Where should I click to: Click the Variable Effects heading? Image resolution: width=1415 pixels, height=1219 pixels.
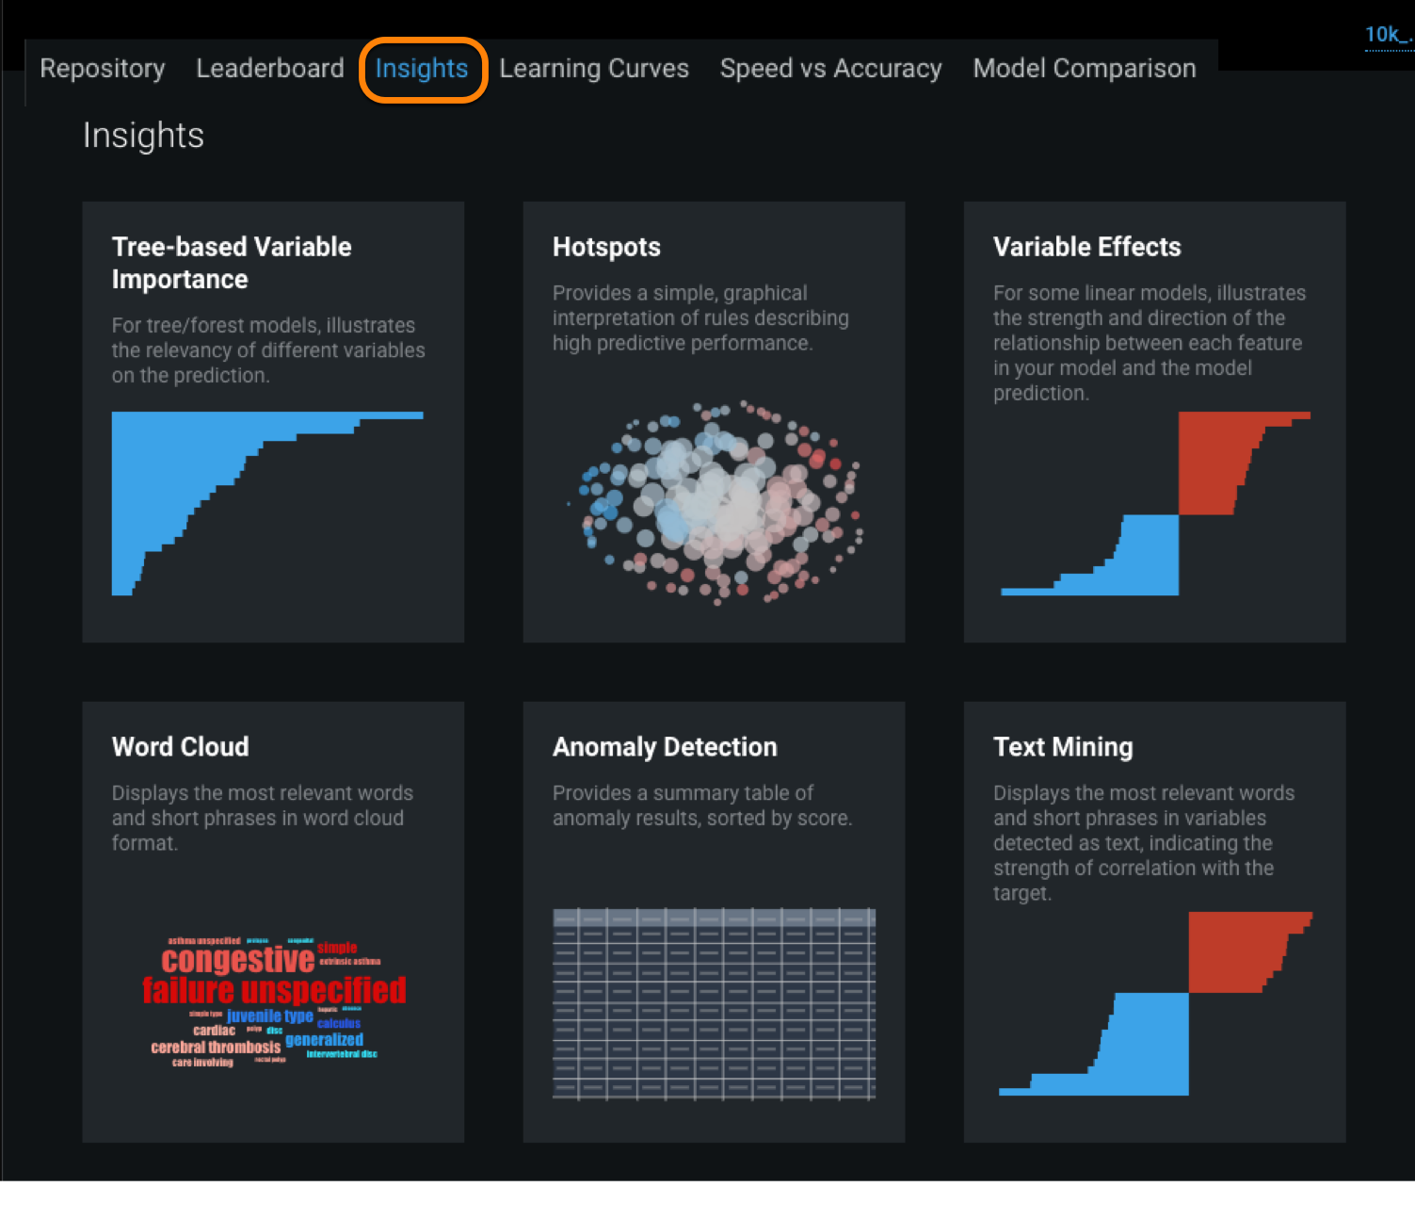coord(1086,247)
